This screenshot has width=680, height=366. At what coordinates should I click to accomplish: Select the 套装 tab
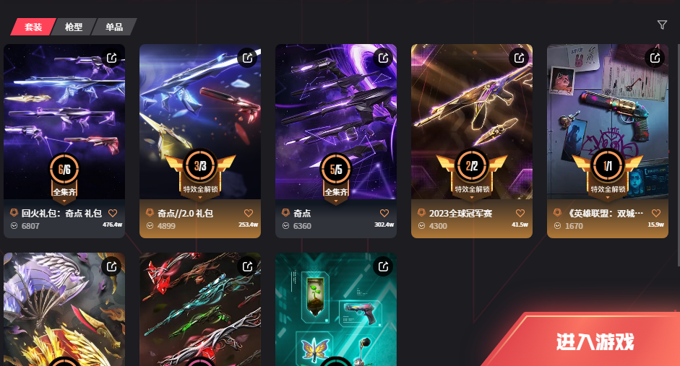click(x=33, y=27)
